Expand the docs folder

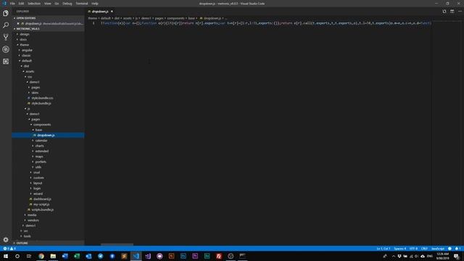click(23, 39)
